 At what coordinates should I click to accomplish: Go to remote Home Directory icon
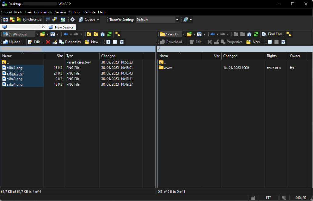click(x=249, y=34)
